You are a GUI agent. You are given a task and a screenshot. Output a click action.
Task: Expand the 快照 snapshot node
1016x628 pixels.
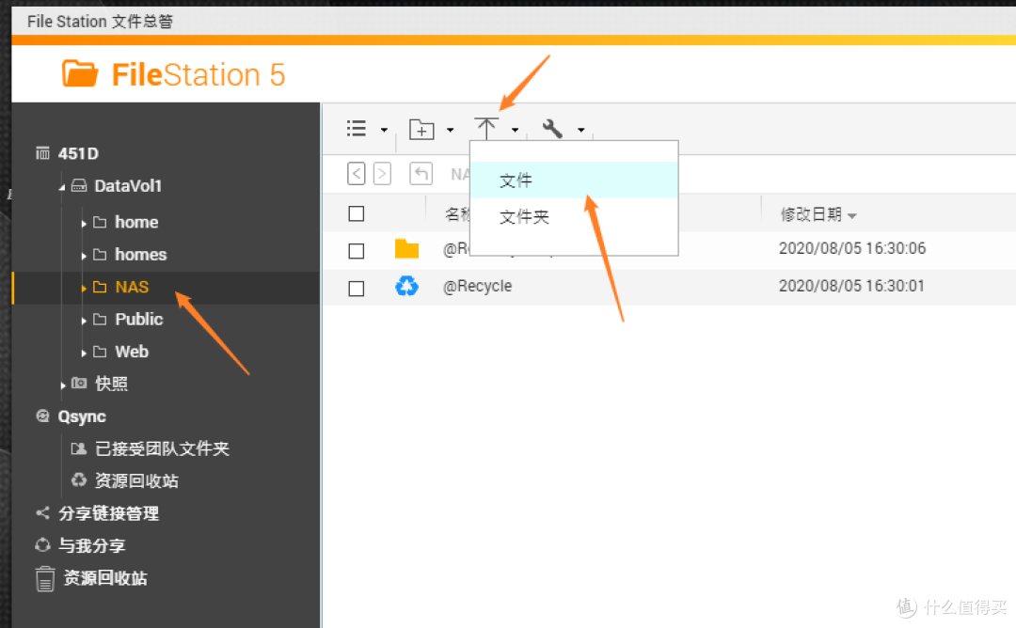[x=63, y=385]
